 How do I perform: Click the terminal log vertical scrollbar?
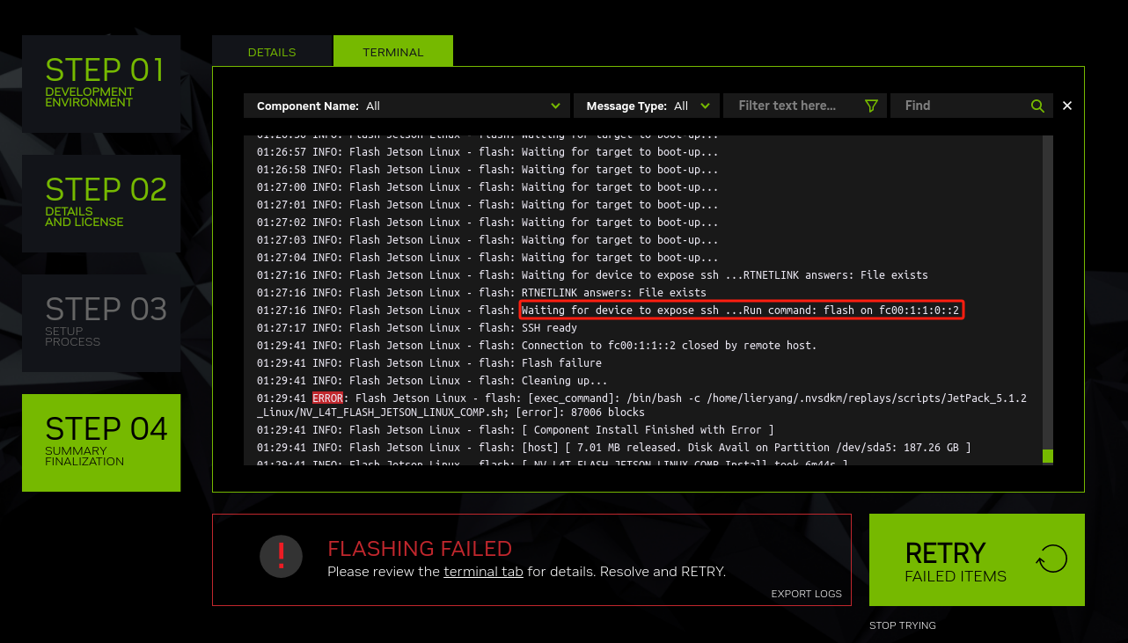tap(1048, 299)
